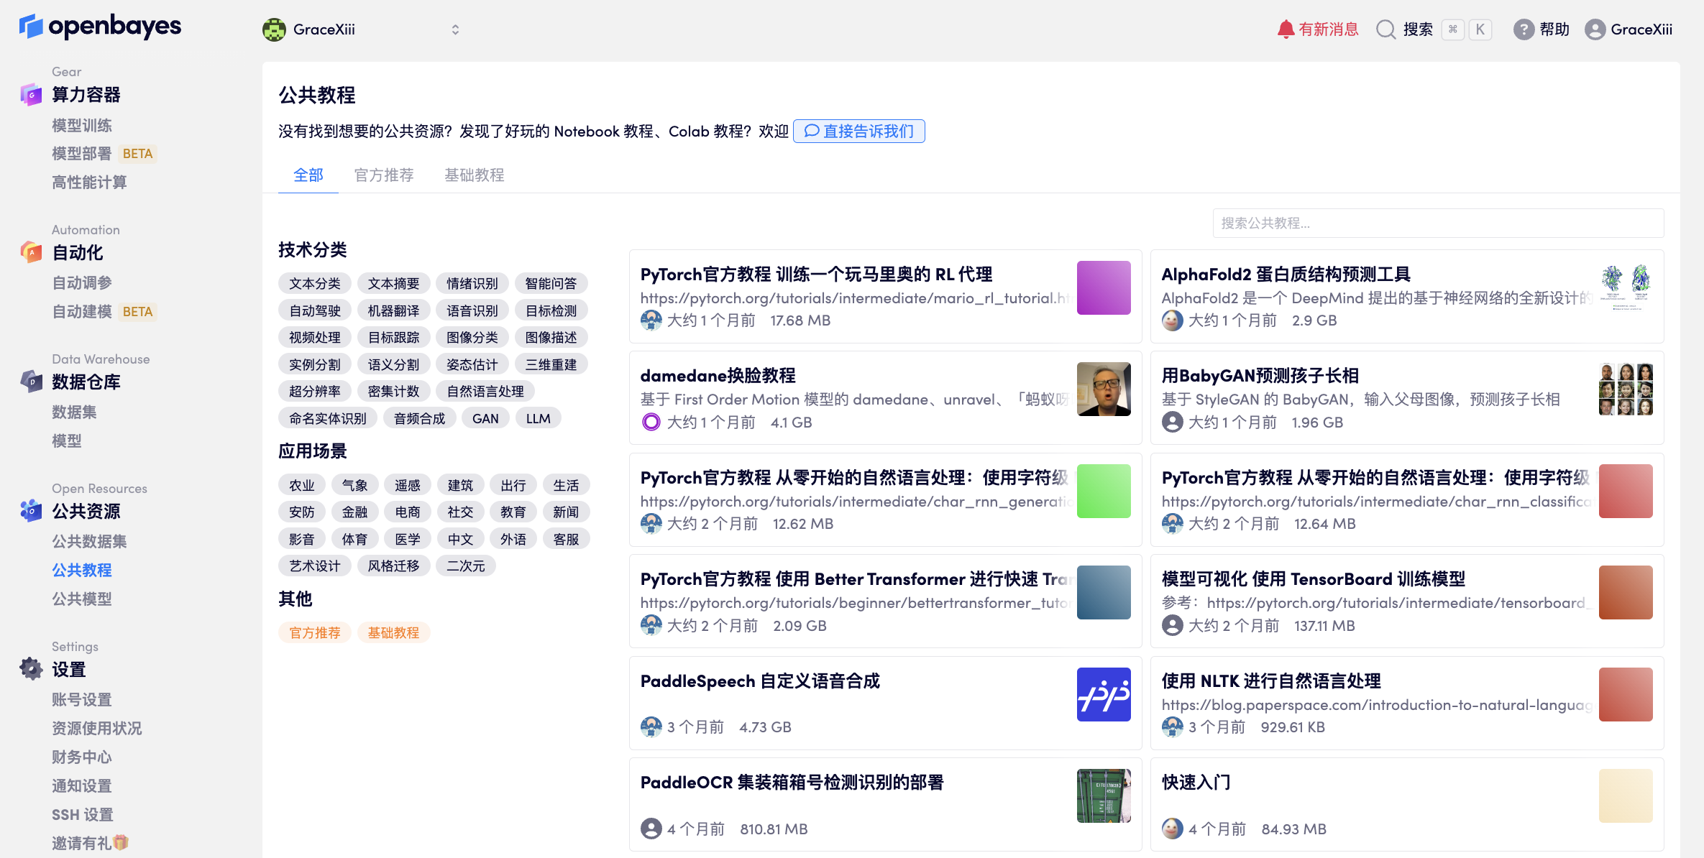The width and height of the screenshot is (1704, 858).
Task: Click the GraceXiii workspace avatar icon
Action: (274, 29)
